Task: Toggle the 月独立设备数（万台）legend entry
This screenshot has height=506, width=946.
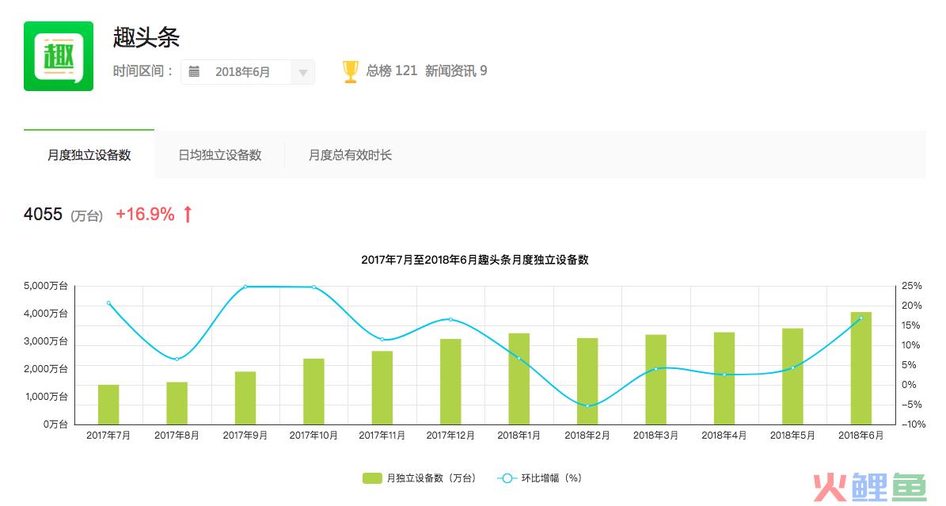Action: pos(420,478)
